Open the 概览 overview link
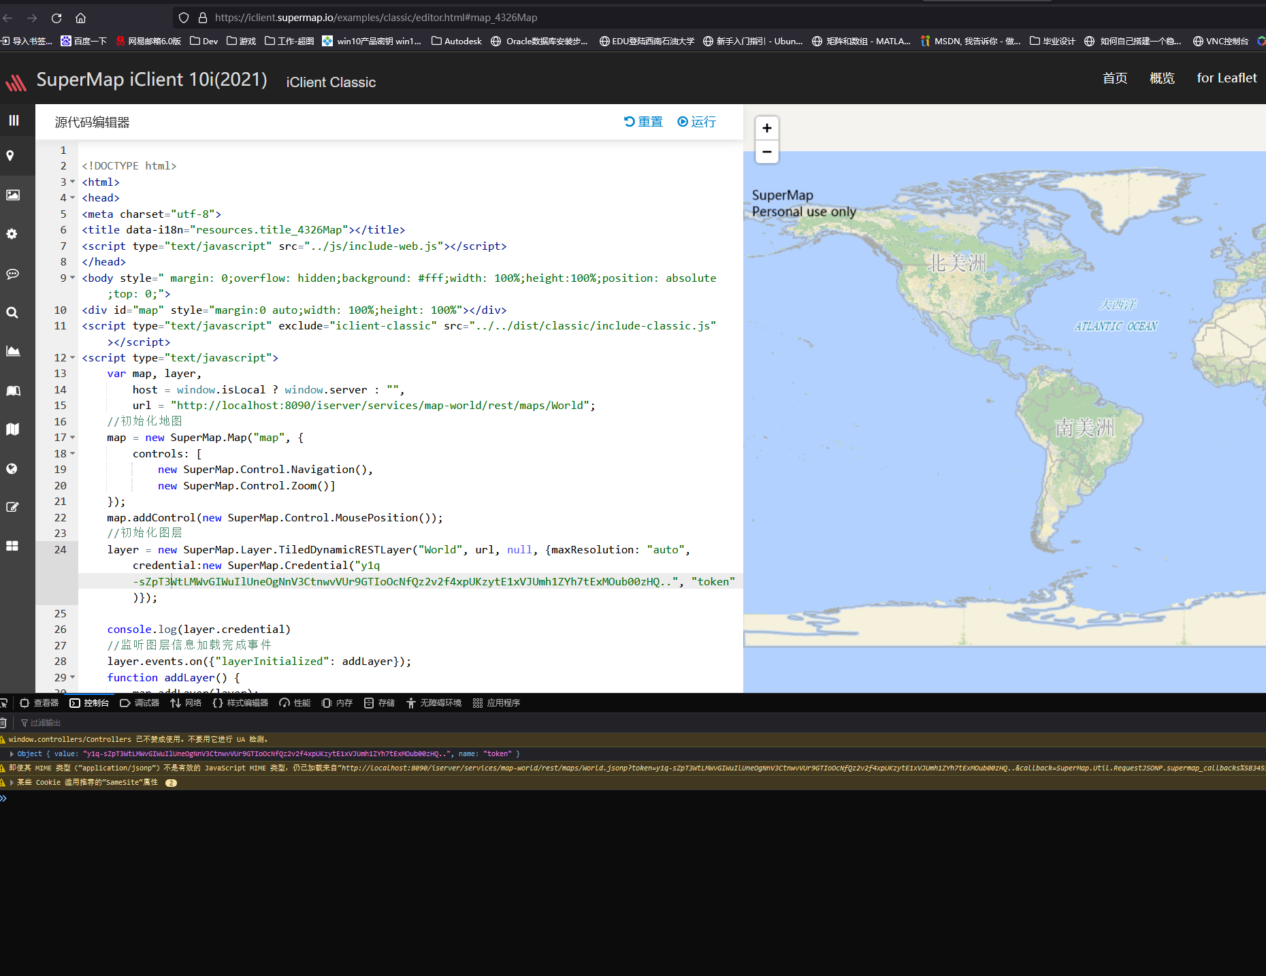This screenshot has width=1266, height=976. [1162, 78]
